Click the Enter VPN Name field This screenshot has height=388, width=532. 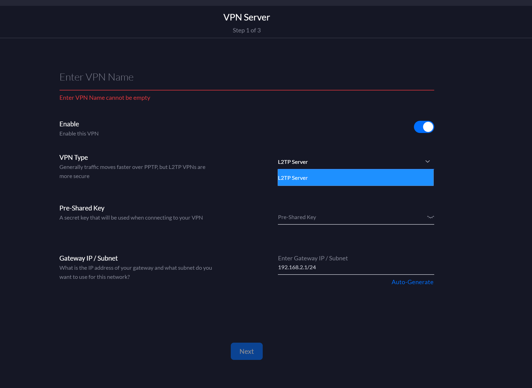click(246, 77)
